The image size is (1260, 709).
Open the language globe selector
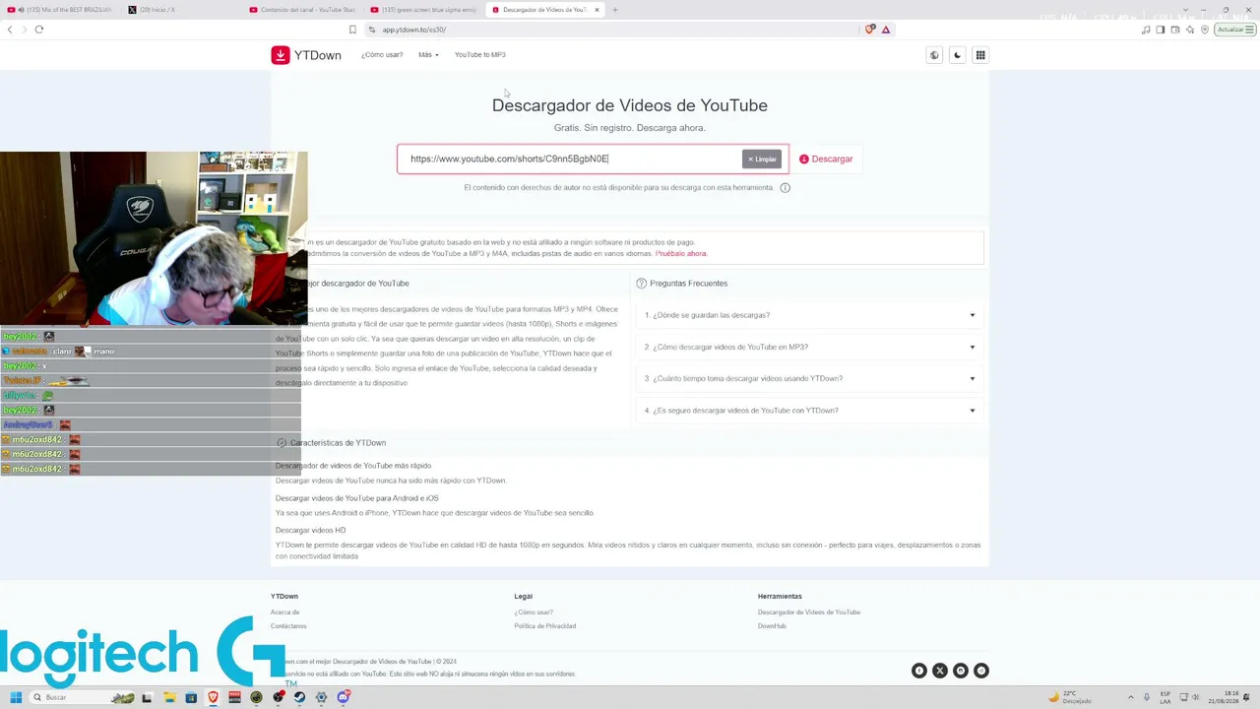pos(934,55)
